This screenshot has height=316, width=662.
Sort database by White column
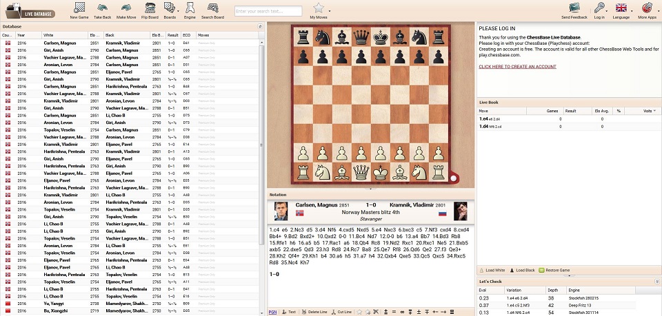coord(65,35)
